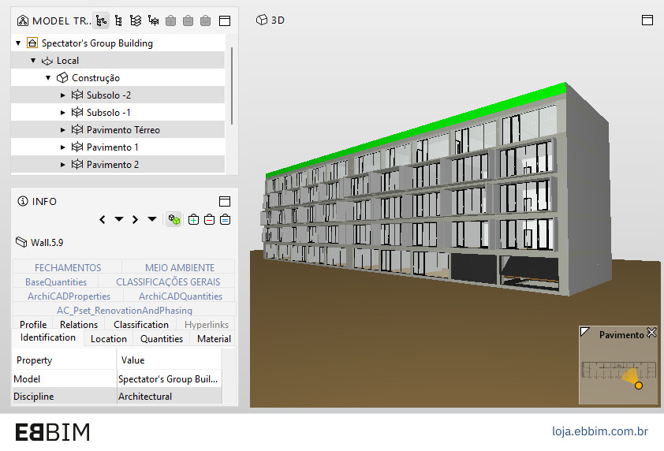Screen dimensions: 664x451
Task: Expand the Subsolo -1 storey
Action: (x=62, y=113)
